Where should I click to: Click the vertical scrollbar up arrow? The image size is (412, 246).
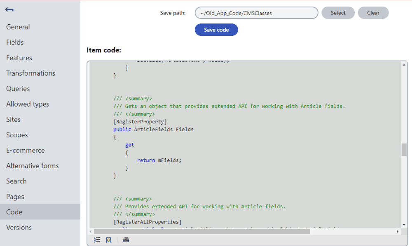[x=404, y=65]
